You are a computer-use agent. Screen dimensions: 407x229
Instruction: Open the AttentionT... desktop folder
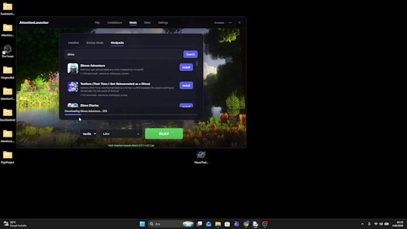(8, 93)
